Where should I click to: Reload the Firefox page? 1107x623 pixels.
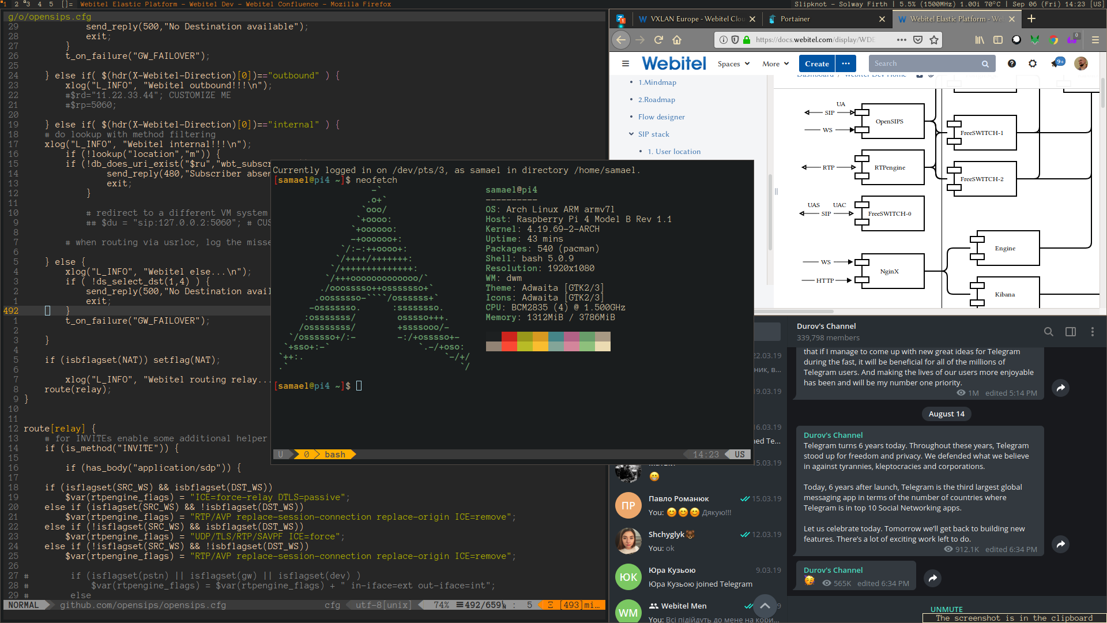pyautogui.click(x=658, y=40)
